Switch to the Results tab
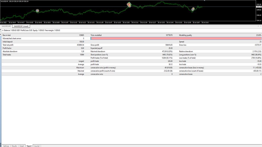Image resolution: width=262 pixels, height=147 pixels. 14,146
